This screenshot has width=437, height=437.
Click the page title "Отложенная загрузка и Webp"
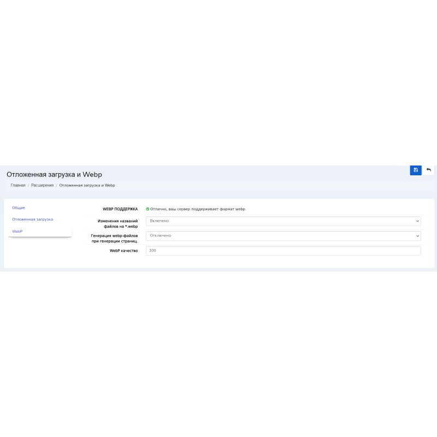pos(54,174)
